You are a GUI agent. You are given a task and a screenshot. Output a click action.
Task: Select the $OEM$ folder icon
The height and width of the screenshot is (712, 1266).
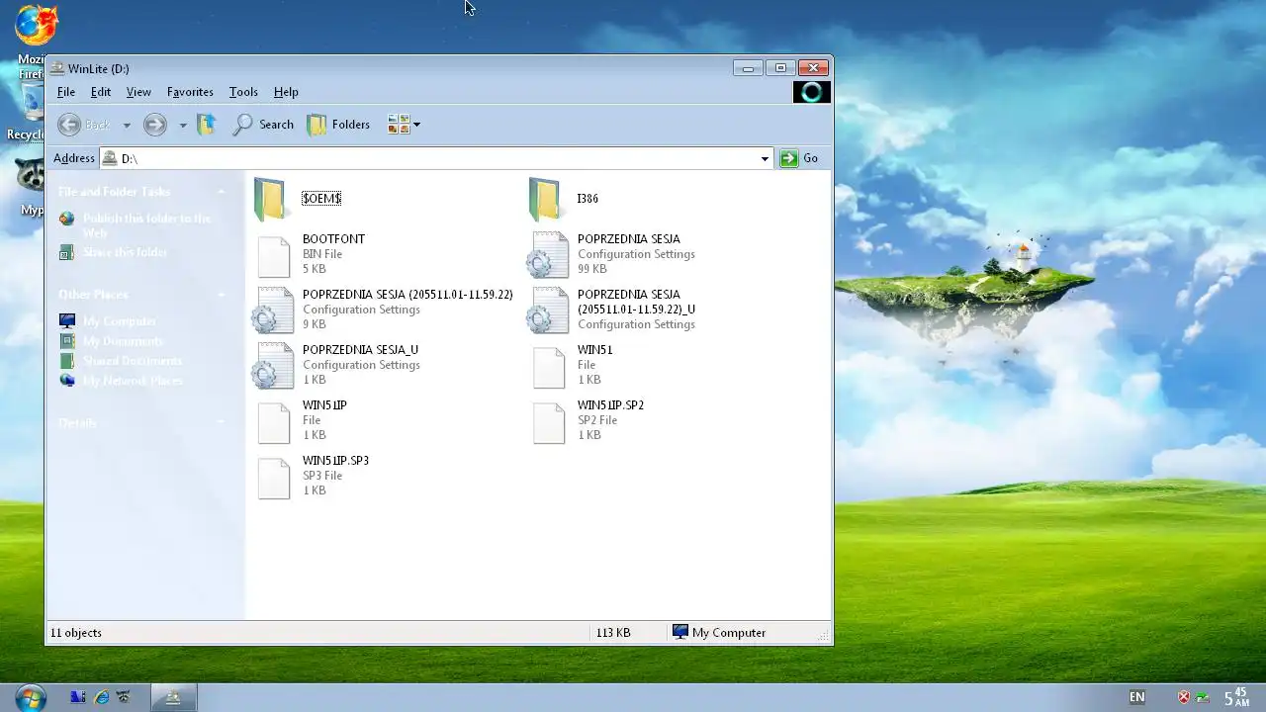[270, 199]
